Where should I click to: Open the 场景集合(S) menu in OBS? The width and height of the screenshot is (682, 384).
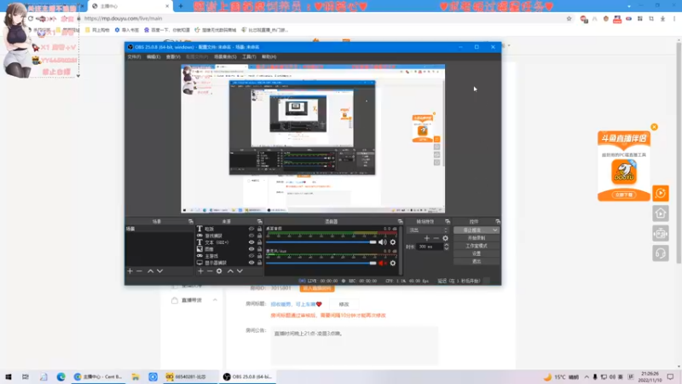pos(225,56)
